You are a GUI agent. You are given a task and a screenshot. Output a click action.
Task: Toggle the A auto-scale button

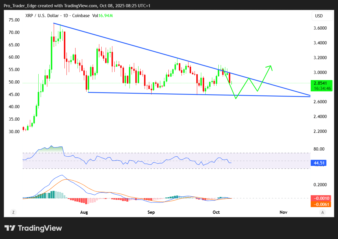point(322,212)
